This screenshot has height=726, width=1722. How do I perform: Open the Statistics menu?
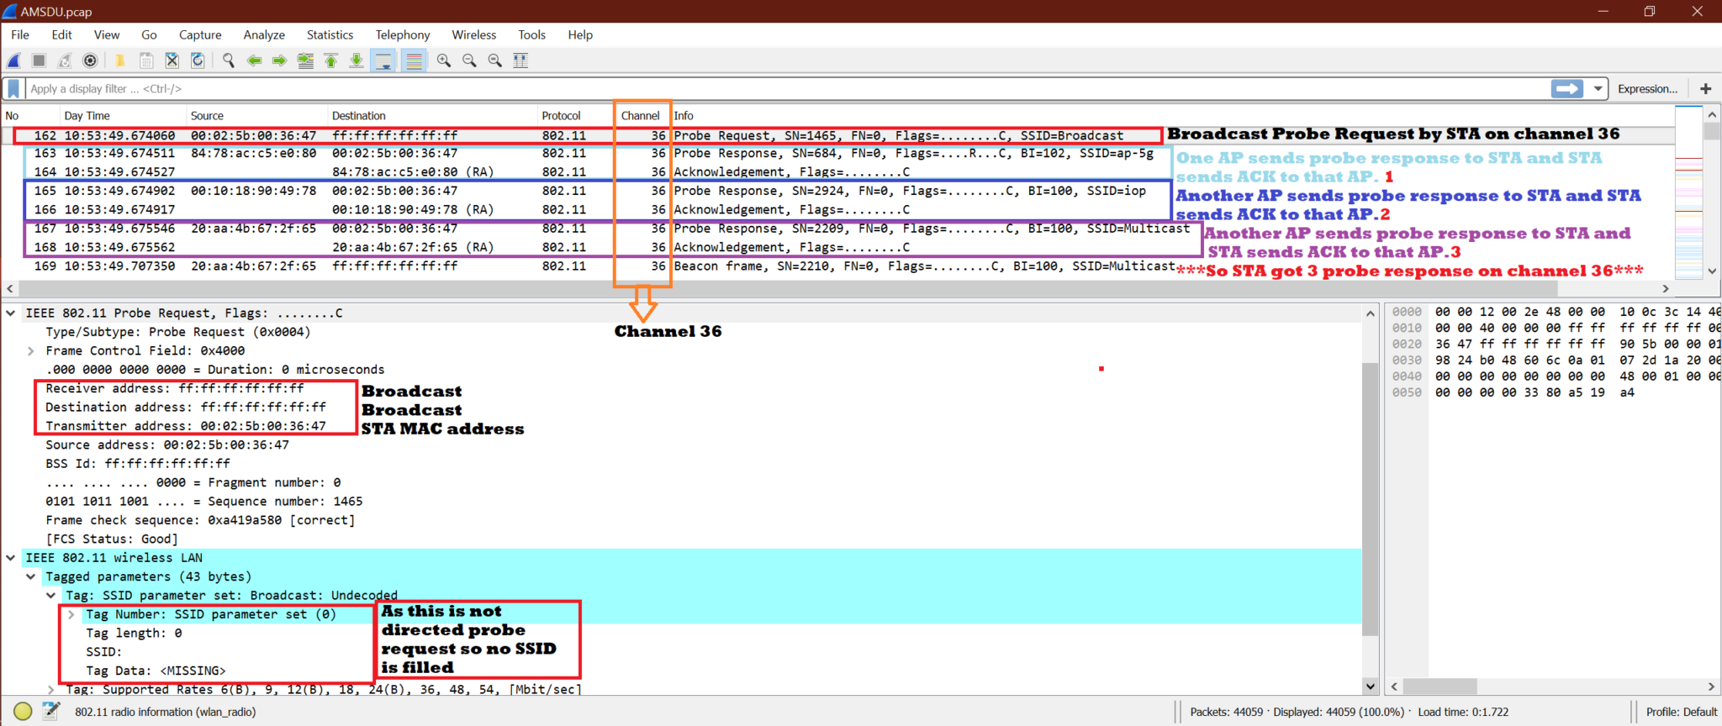(330, 34)
